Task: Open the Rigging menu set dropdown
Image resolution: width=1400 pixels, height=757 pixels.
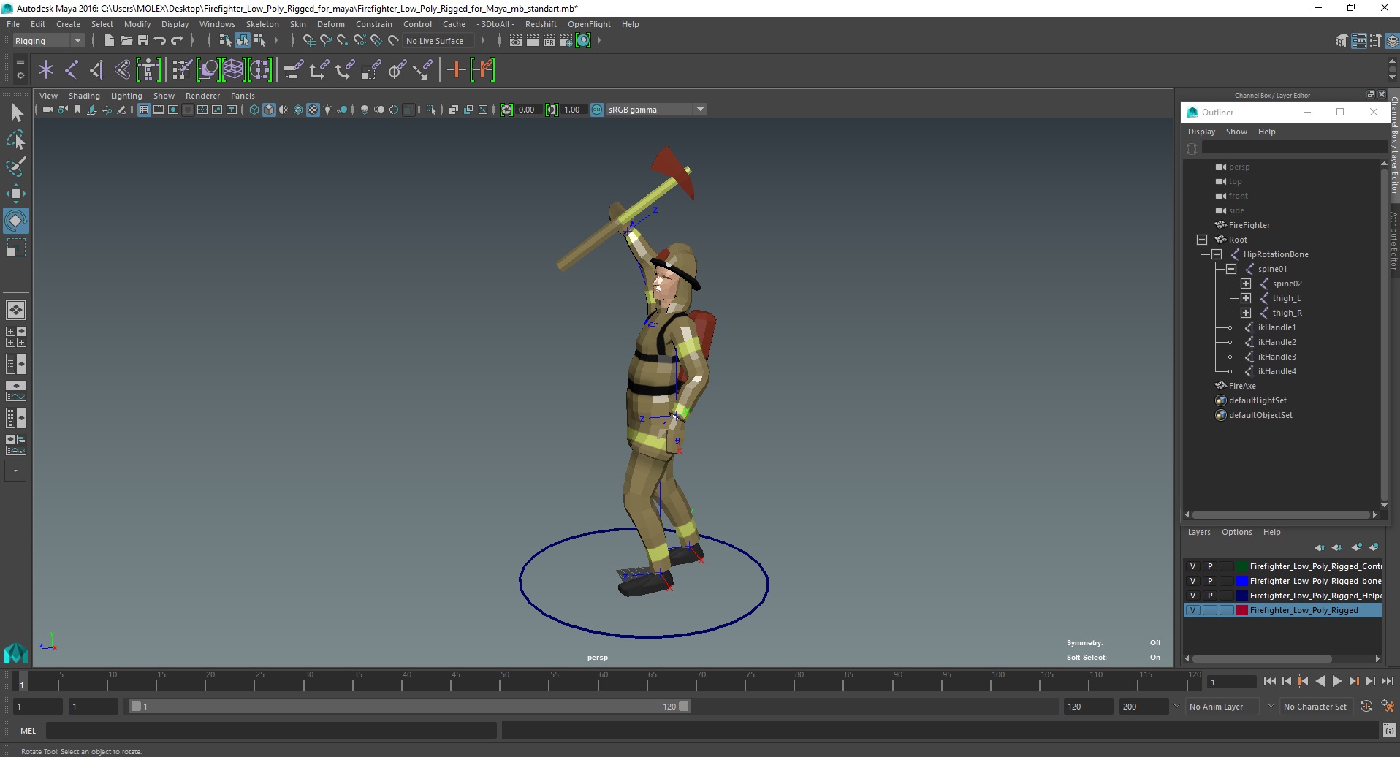Action: [48, 41]
